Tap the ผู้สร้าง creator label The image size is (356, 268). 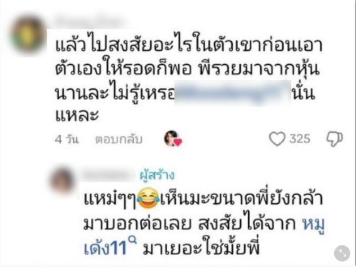157,175
